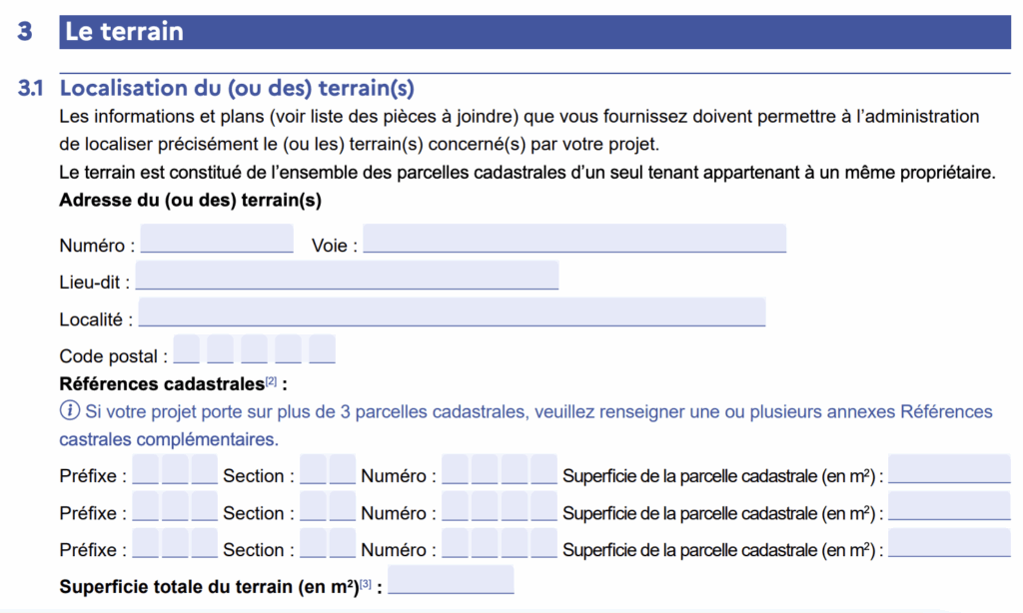Click the Numéro address input field
The image size is (1023, 613).
click(x=217, y=239)
